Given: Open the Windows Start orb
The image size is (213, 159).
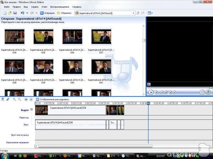Looking at the screenshot, I should 4,156.
